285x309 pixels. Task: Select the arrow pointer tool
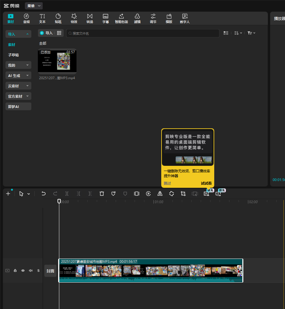tap(21, 194)
